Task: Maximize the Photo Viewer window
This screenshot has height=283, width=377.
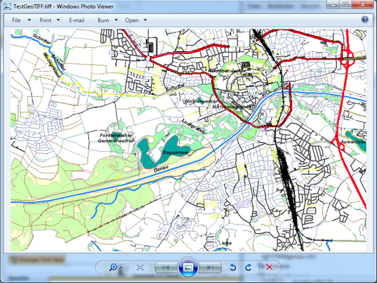Action: 345,5
